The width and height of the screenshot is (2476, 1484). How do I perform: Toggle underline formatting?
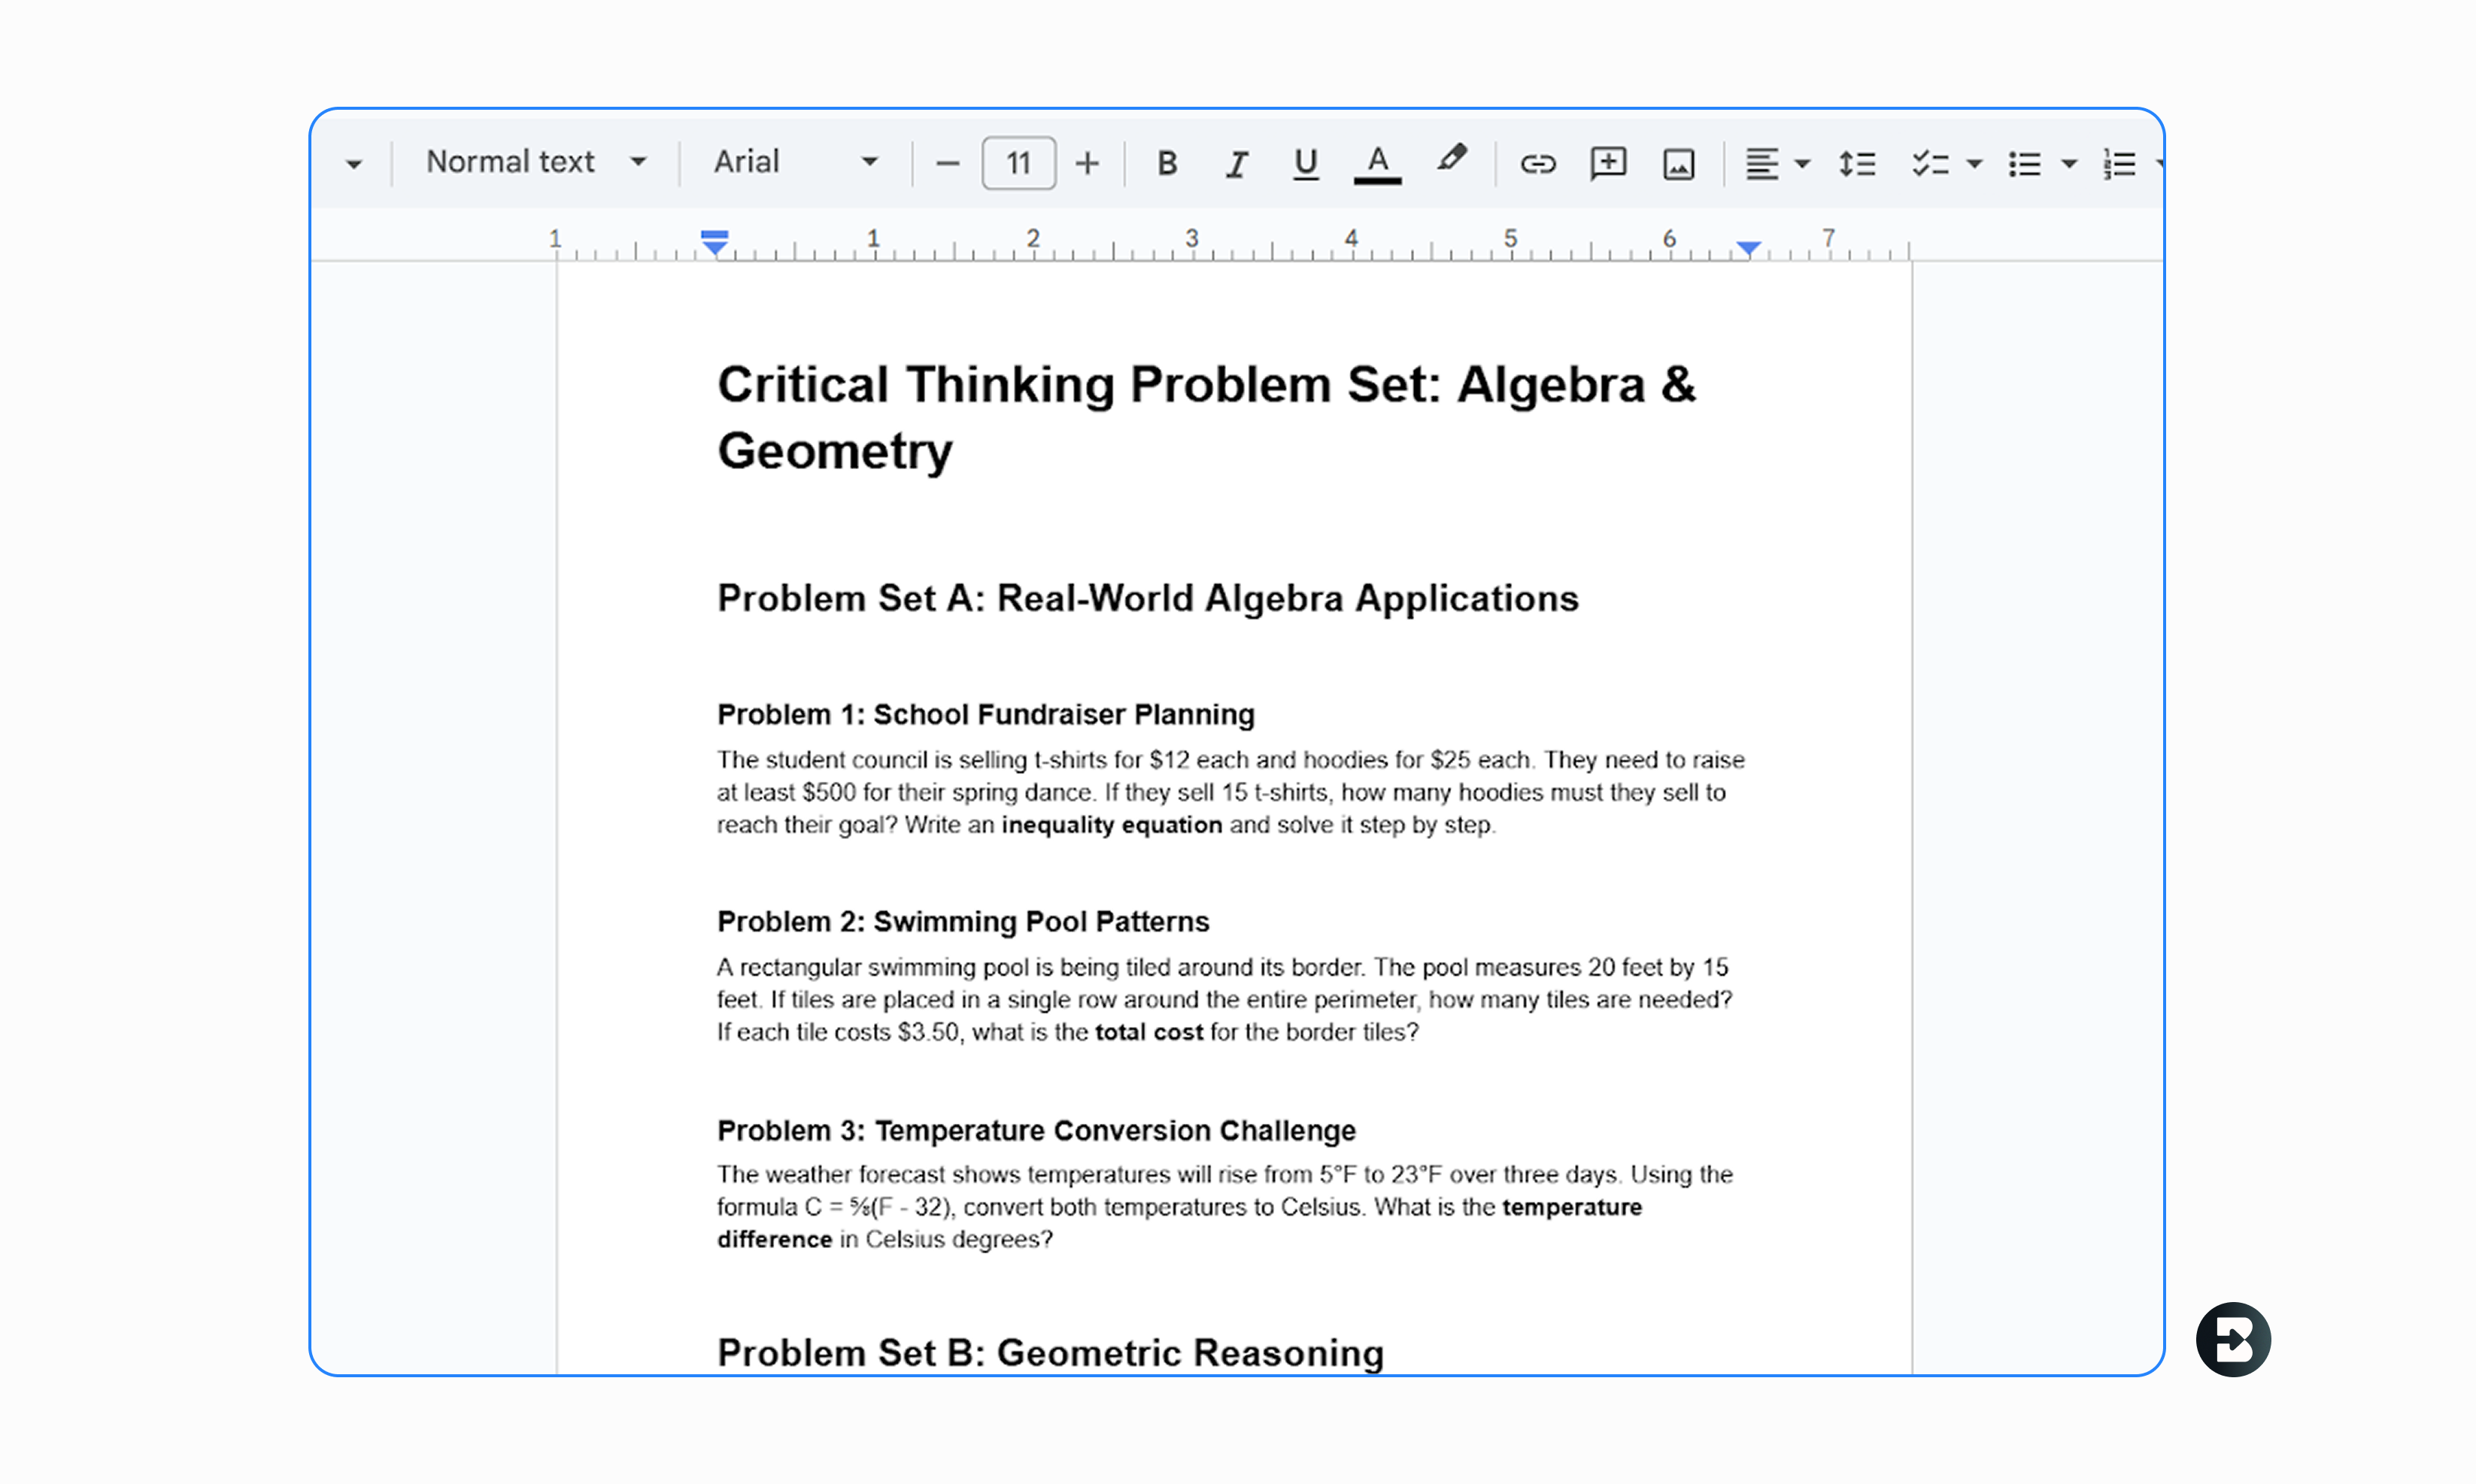point(1306,163)
